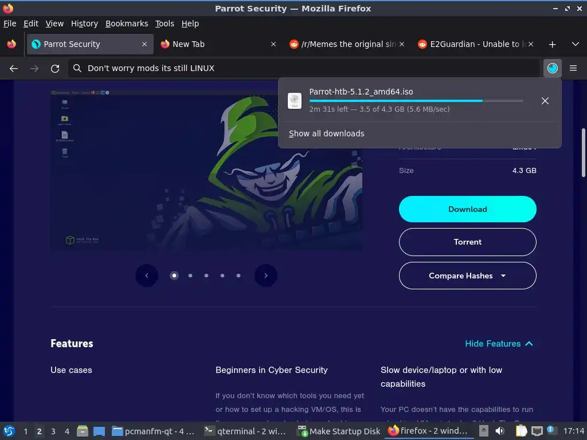Open the View menu
The width and height of the screenshot is (587, 440).
[x=54, y=23]
